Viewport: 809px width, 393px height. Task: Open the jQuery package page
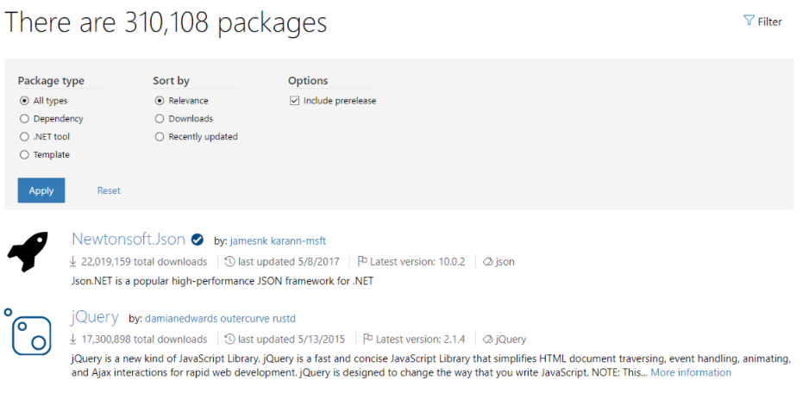[95, 316]
